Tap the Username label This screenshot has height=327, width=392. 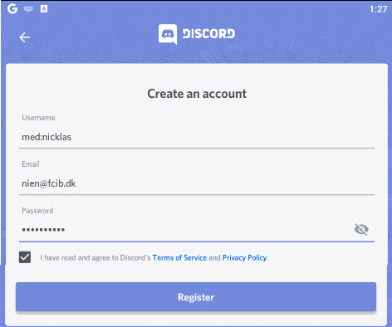[x=38, y=118]
